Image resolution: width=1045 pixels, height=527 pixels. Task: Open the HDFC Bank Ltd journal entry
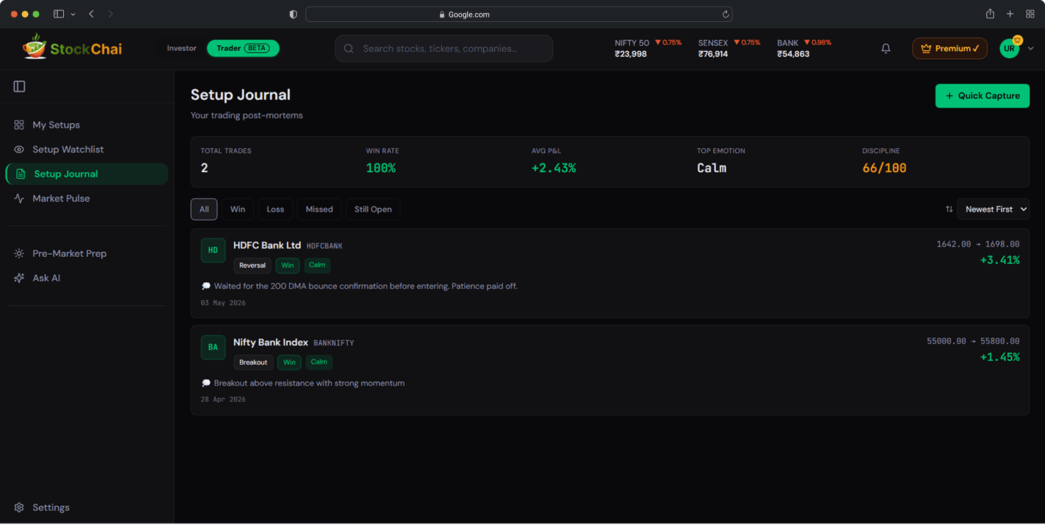coord(610,273)
